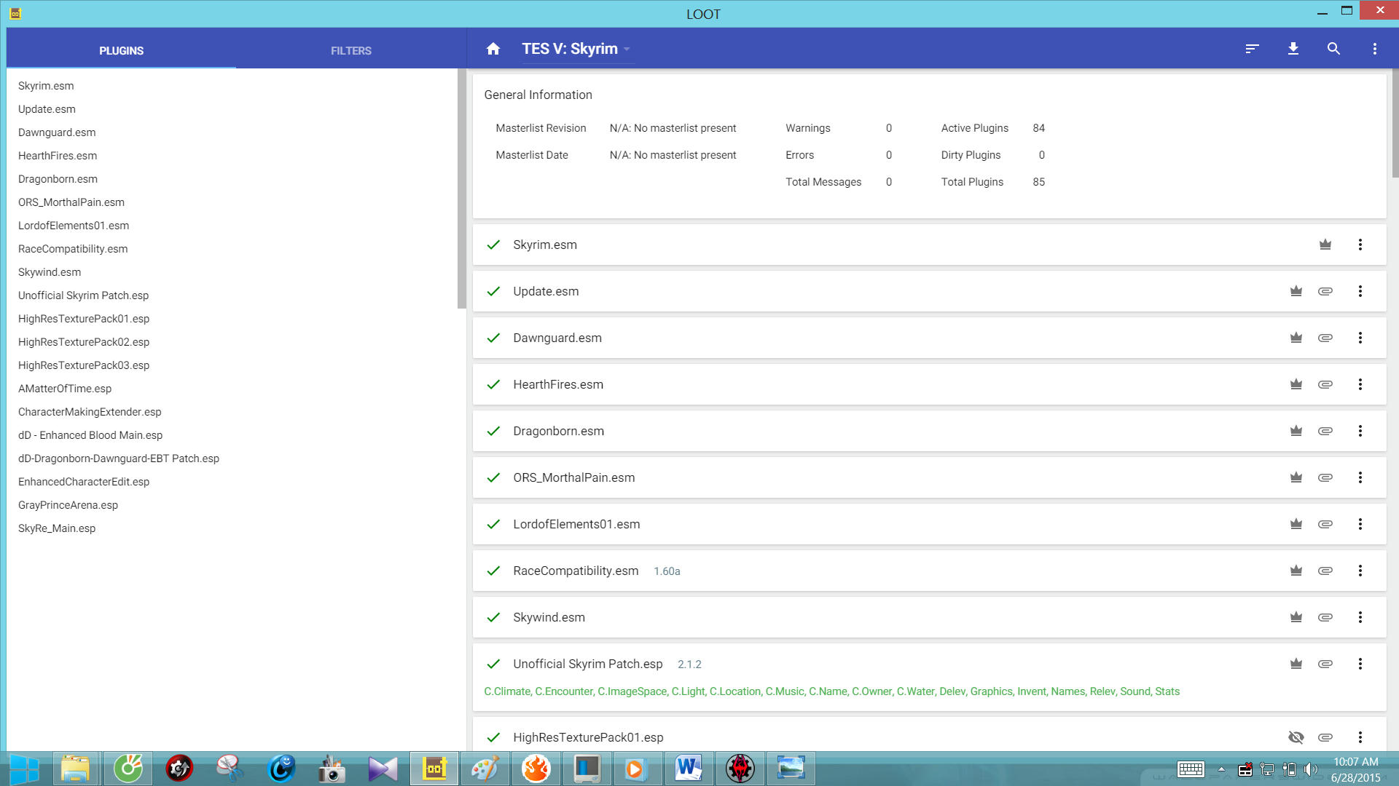1399x786 pixels.
Task: Click the crown icon on HearthFires.esm card
Action: [x=1296, y=384]
